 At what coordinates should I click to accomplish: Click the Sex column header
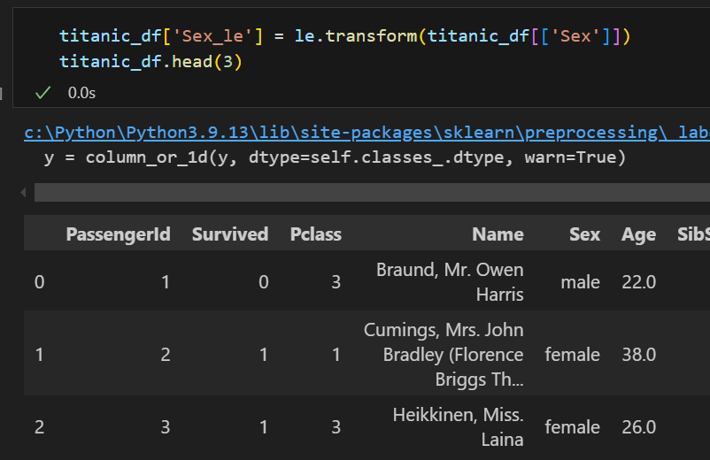coord(584,234)
